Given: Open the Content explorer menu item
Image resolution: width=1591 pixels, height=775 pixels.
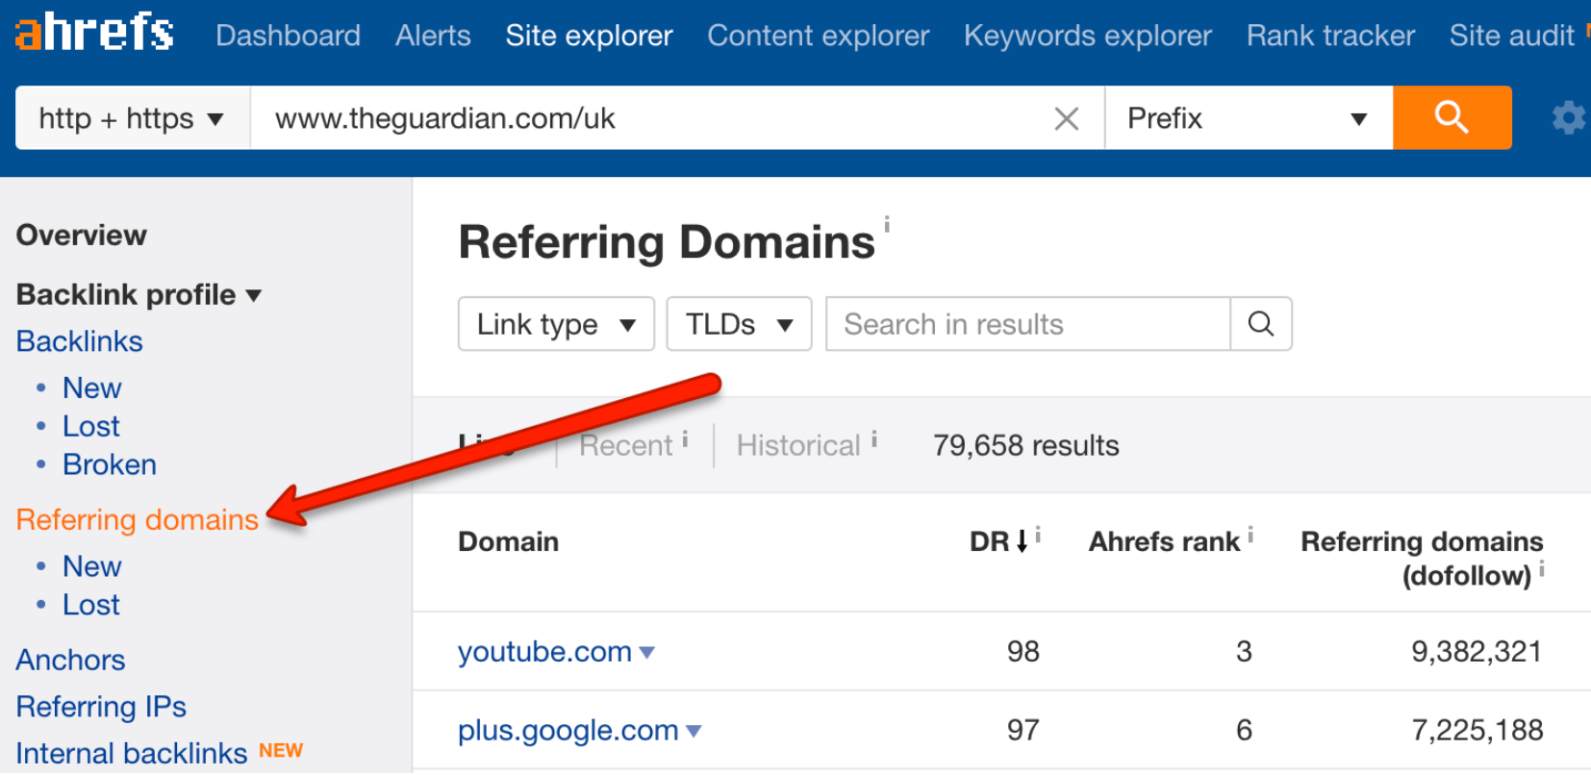Looking at the screenshot, I should [x=819, y=36].
